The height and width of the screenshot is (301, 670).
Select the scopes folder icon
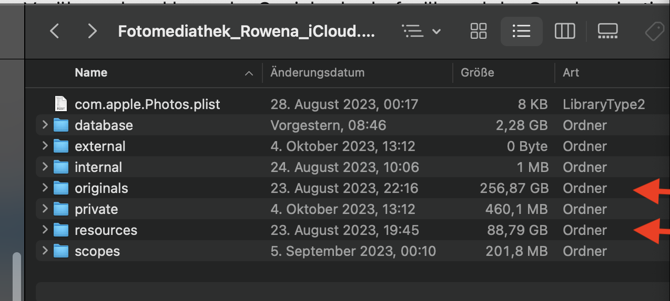[62, 251]
